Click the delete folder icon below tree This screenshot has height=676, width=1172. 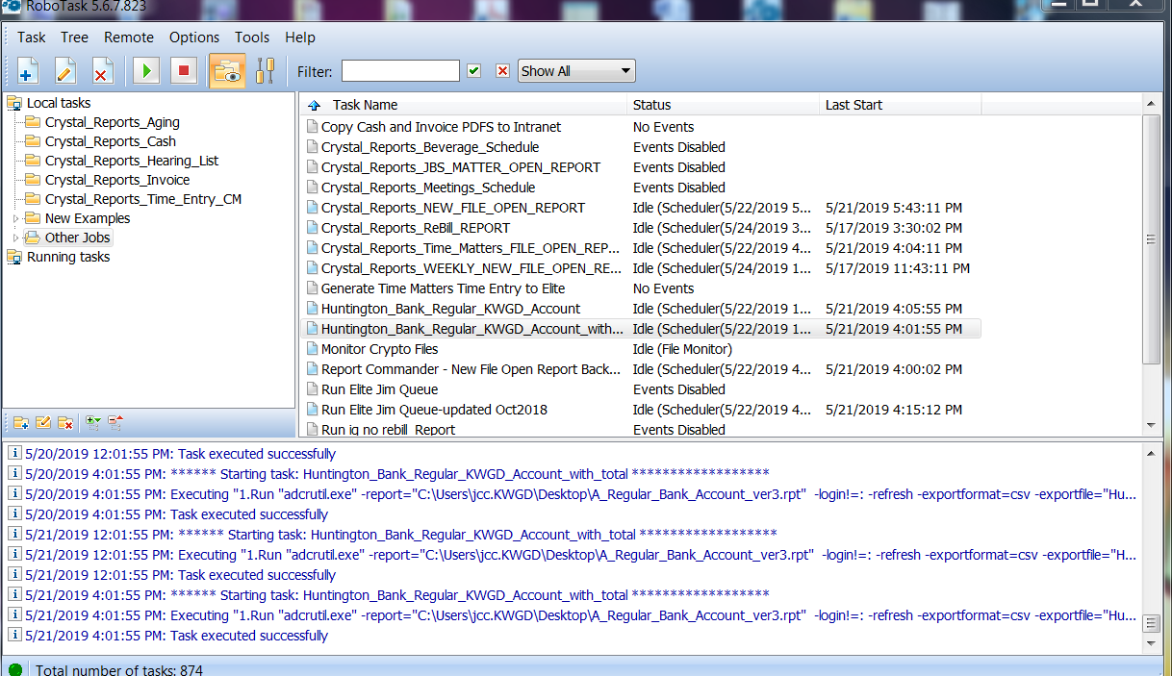[65, 422]
